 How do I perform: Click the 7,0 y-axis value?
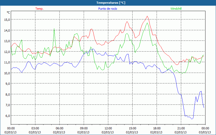point(8,105)
